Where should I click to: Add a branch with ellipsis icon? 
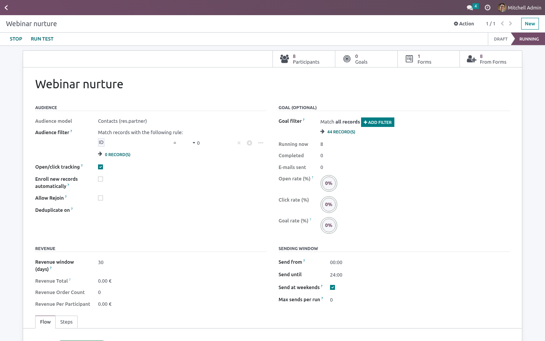(261, 143)
